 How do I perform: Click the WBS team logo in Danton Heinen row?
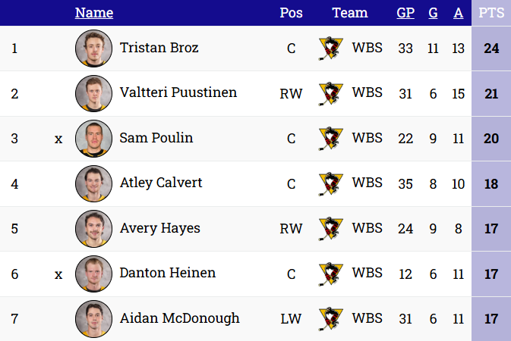click(x=330, y=274)
